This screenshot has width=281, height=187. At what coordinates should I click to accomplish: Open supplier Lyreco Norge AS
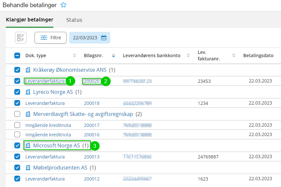pos(53,92)
